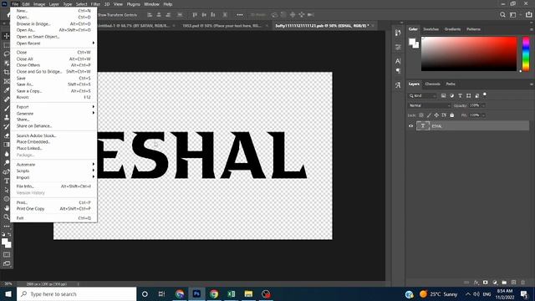Switch to the Gradients tab
Image resolution: width=535 pixels, height=301 pixels.
click(x=452, y=29)
